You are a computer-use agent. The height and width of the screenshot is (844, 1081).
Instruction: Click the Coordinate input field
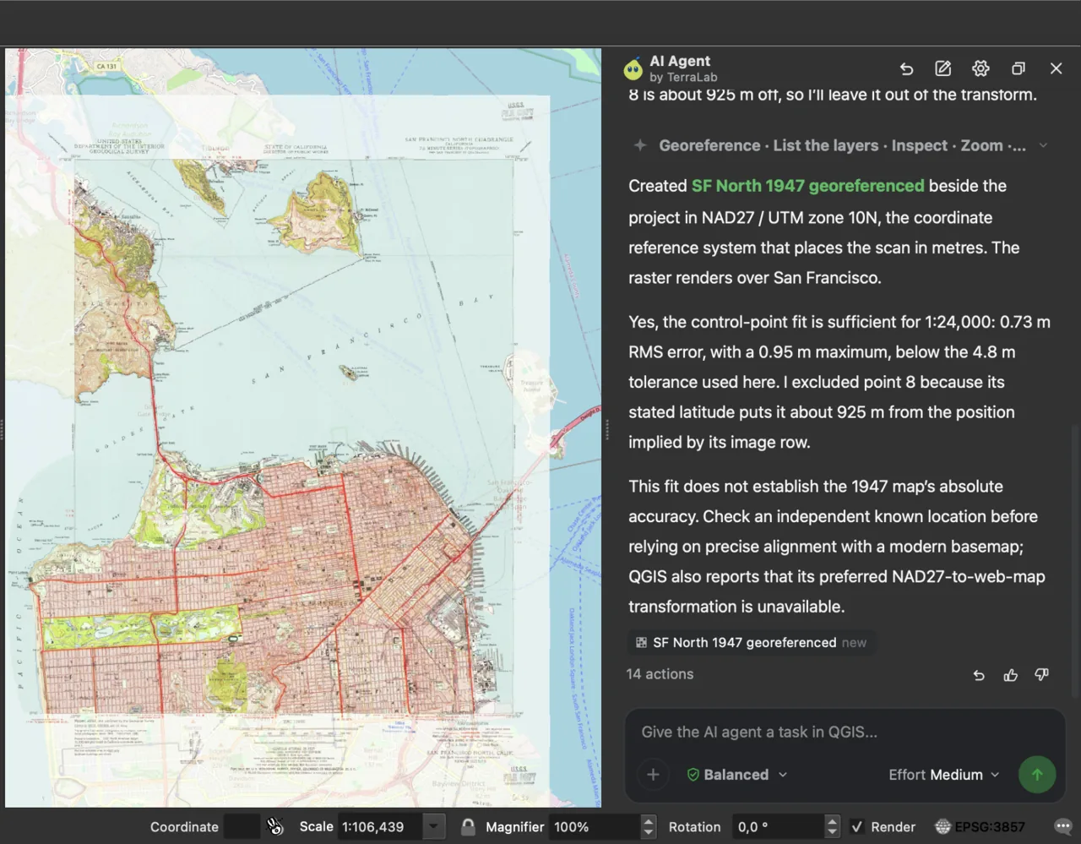tap(242, 827)
